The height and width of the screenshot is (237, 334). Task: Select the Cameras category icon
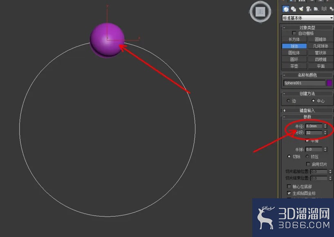tap(308, 9)
